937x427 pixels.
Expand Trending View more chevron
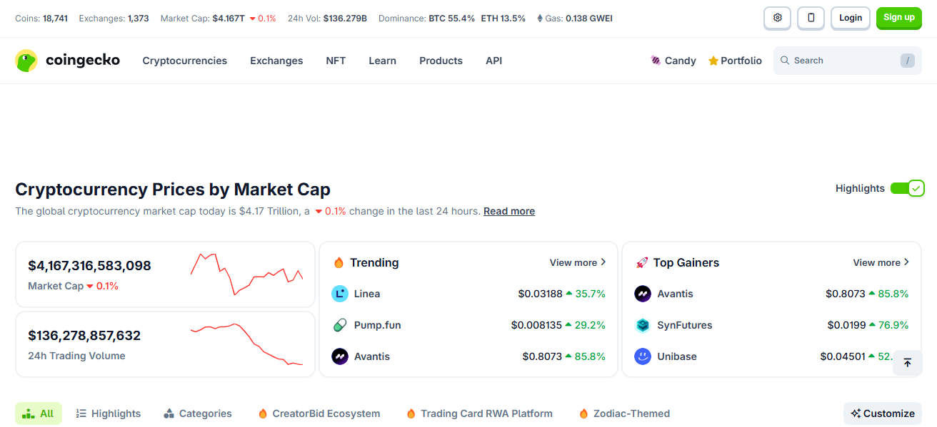coord(603,262)
